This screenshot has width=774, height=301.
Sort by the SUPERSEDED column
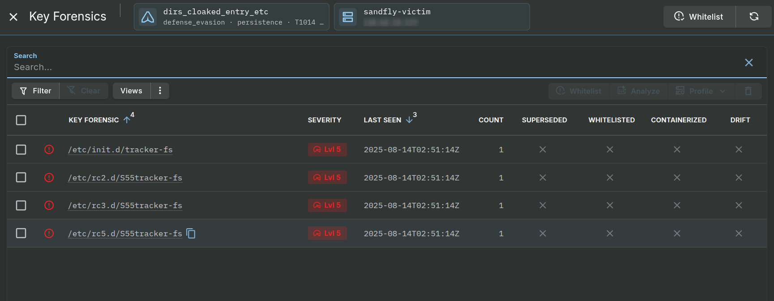[x=544, y=120]
